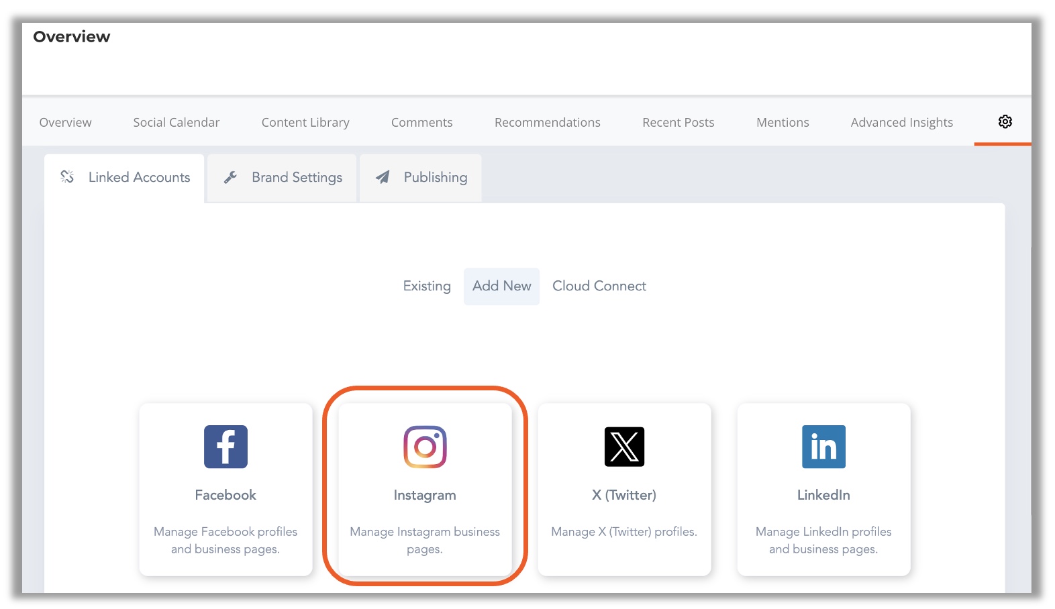Click 'Manage Instagram business pages' description
This screenshot has height=609, width=1055.
[425, 540]
